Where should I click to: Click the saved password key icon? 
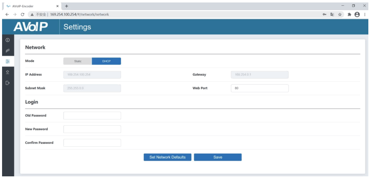pyautogui.click(x=325, y=14)
